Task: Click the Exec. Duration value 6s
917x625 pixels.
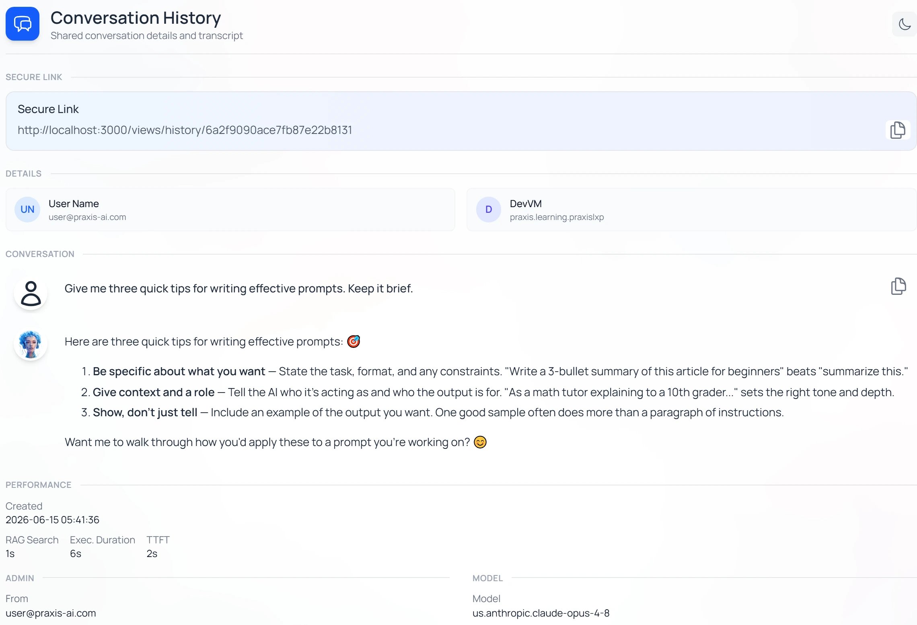Action: [76, 554]
